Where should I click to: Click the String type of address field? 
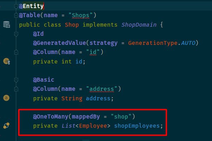[x=72, y=99]
